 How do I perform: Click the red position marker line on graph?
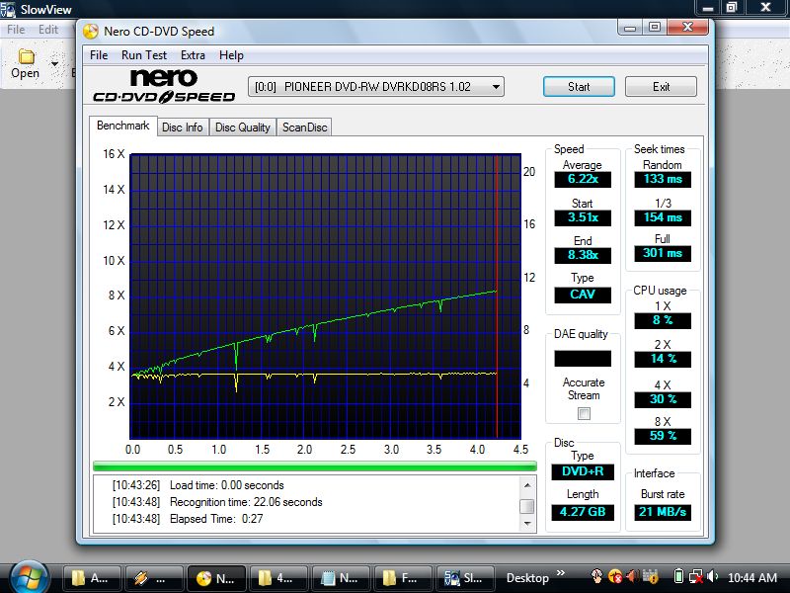[x=497, y=296]
